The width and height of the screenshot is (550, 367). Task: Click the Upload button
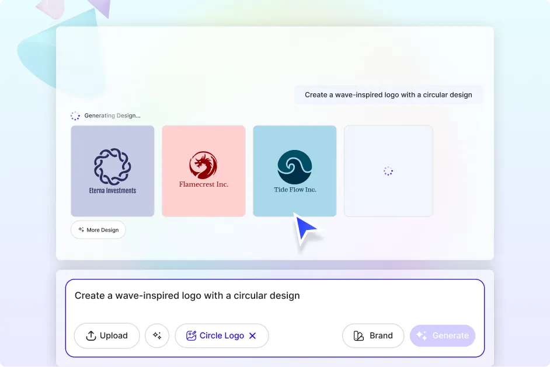[107, 335]
